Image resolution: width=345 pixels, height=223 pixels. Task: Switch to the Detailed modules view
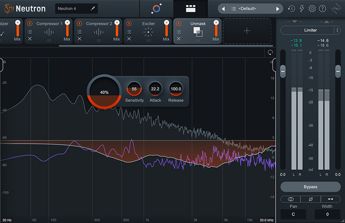[190, 9]
